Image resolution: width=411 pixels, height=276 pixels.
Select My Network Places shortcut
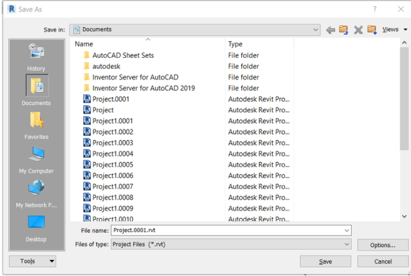click(36, 194)
